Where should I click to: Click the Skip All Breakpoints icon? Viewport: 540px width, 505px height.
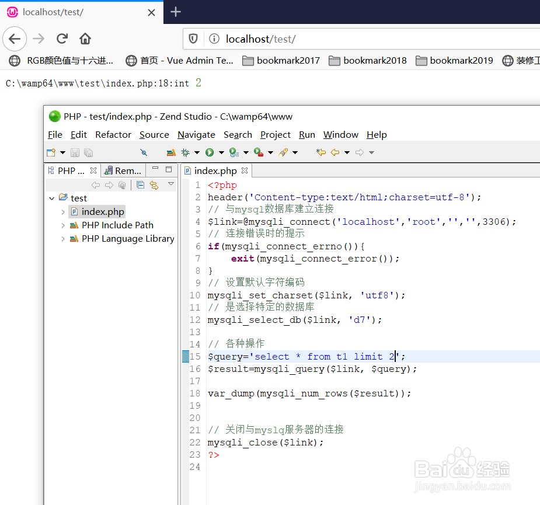144,152
